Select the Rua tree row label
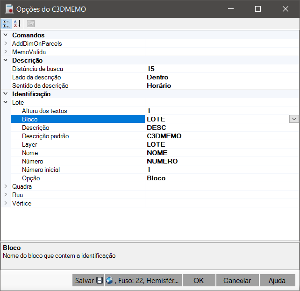Image resolution: width=300 pixels, height=291 pixels. click(x=17, y=195)
